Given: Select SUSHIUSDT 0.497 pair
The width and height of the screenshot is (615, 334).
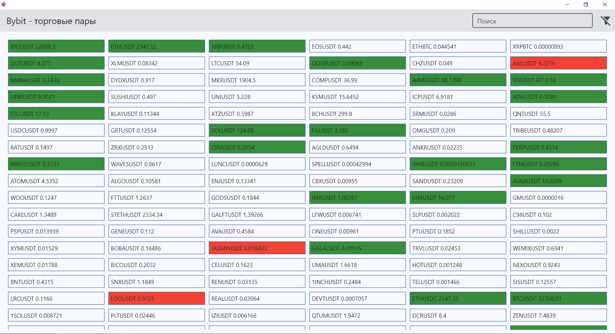Looking at the screenshot, I should (x=157, y=97).
